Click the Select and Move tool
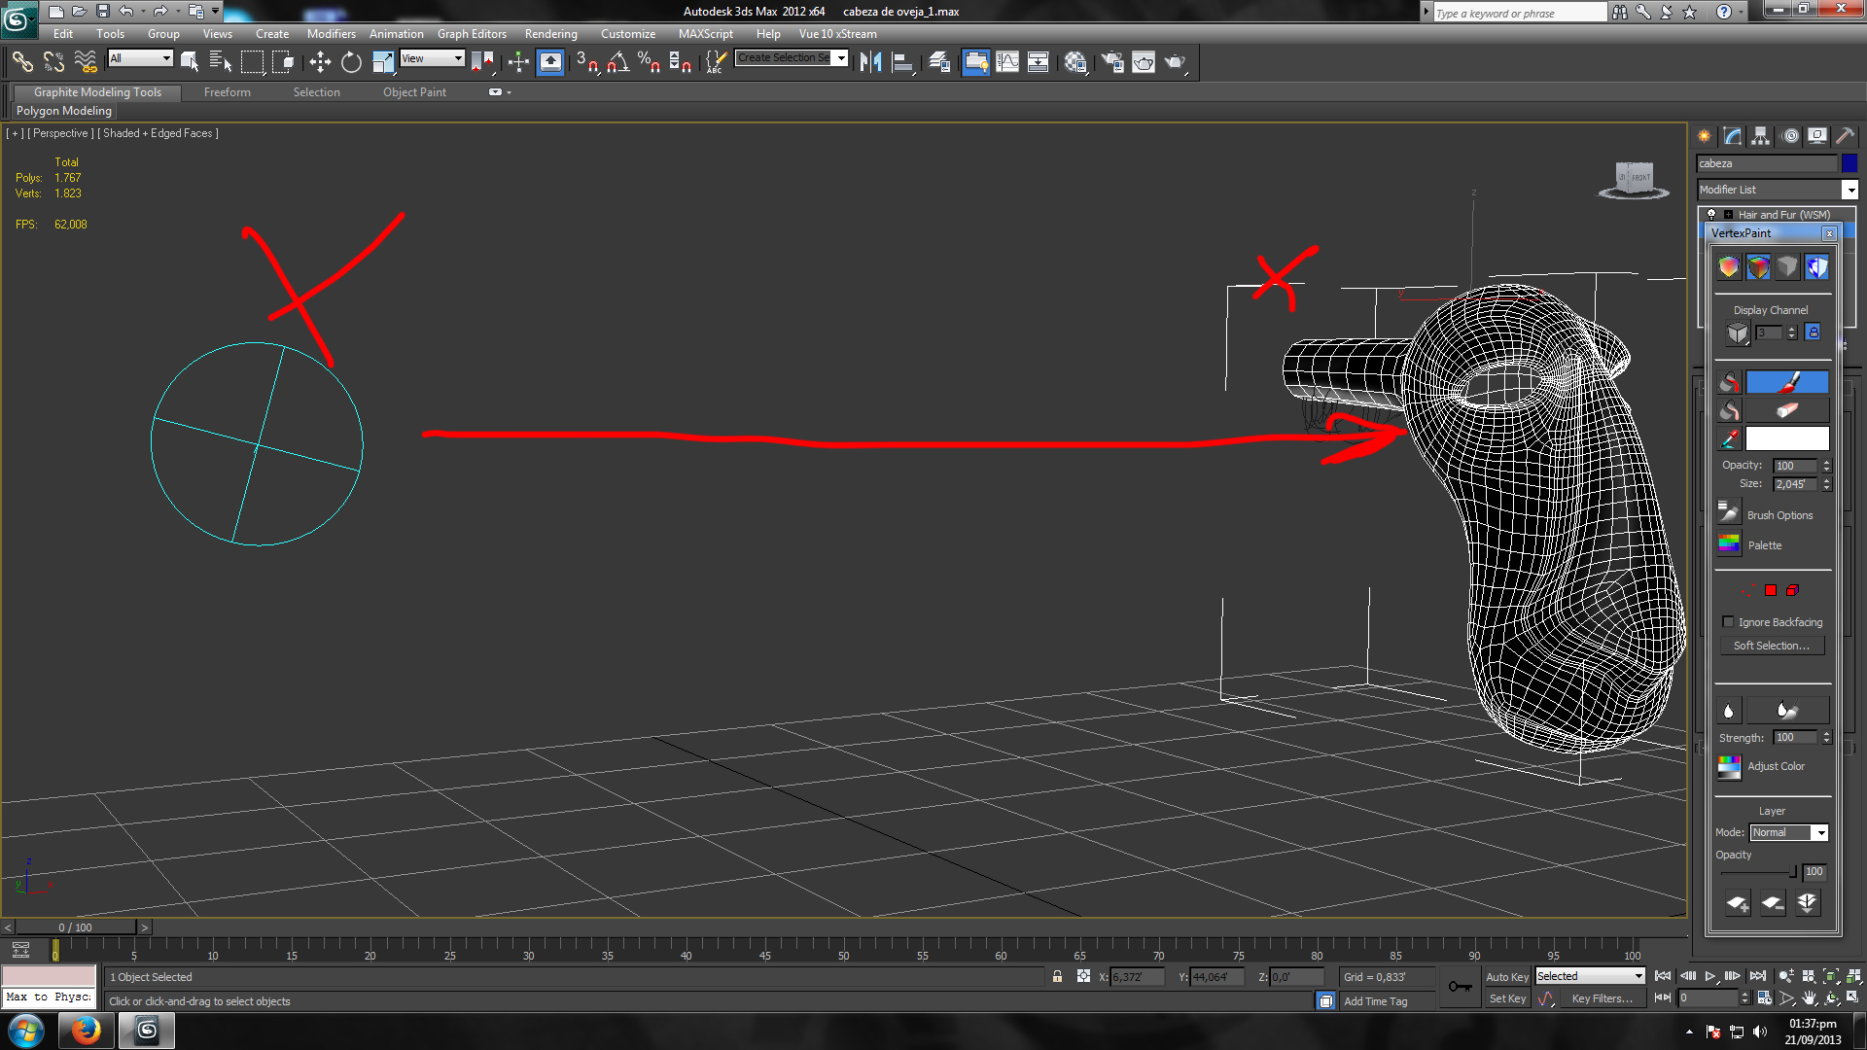This screenshot has width=1867, height=1050. [320, 62]
